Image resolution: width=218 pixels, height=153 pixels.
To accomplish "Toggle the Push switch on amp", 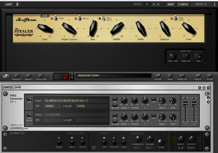I will 56,18.
